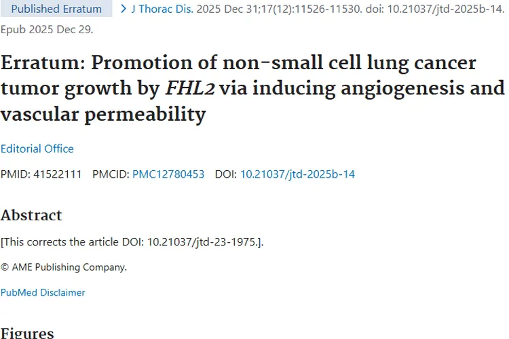Screen dimensions: 509x339
Task: Click the Published Erratum badge
Action: pyautogui.click(x=56, y=9)
